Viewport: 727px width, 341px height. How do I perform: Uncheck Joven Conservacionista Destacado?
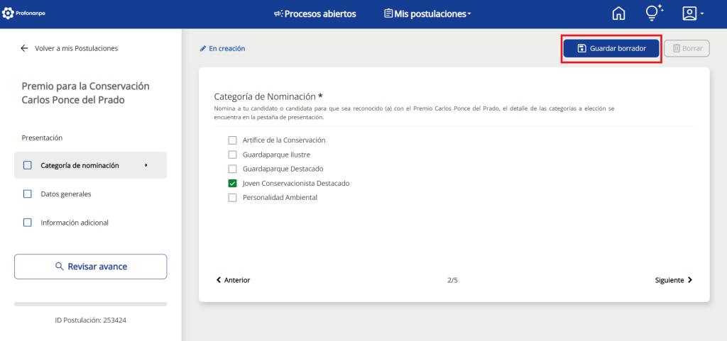pos(232,183)
